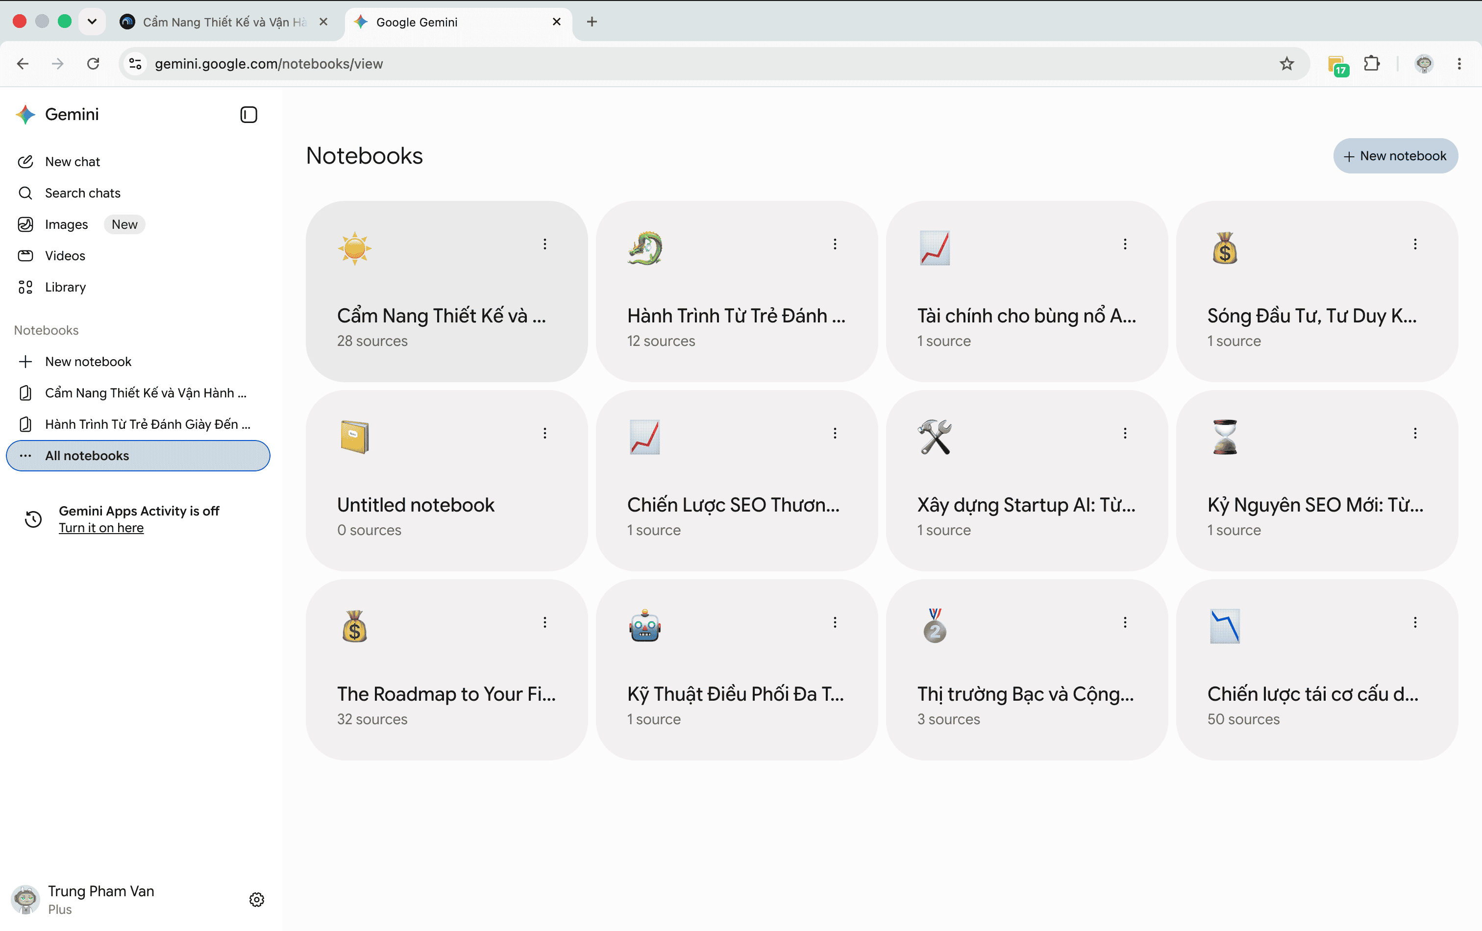Collapse the sidebar with the panel icon
The width and height of the screenshot is (1482, 931).
coord(248,115)
